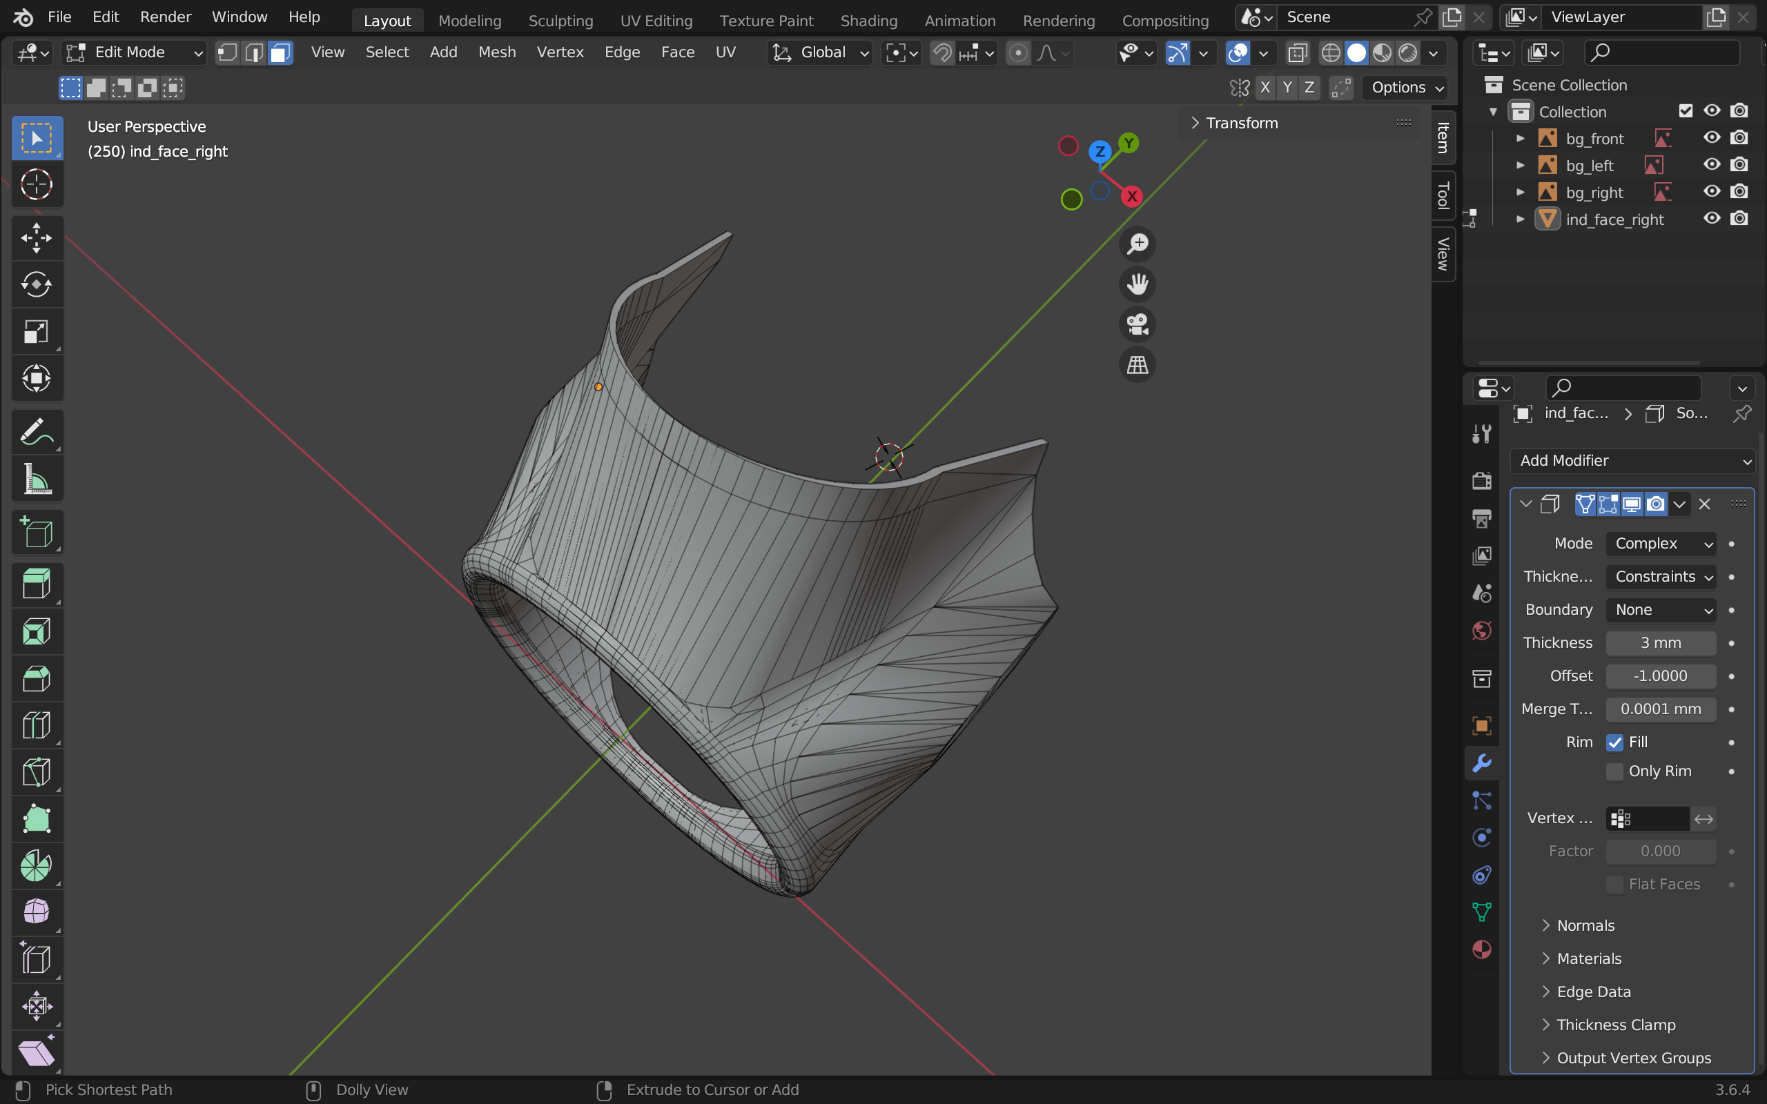Switch to the Sculpting workspace tab

coord(560,21)
